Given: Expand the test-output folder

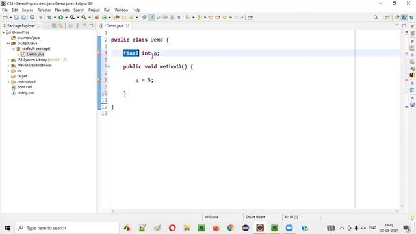Looking at the screenshot, I should coord(8,82).
